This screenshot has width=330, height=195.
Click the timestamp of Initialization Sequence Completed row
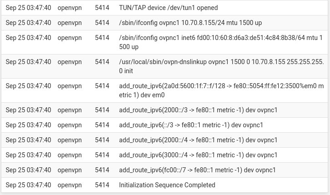[29, 185]
